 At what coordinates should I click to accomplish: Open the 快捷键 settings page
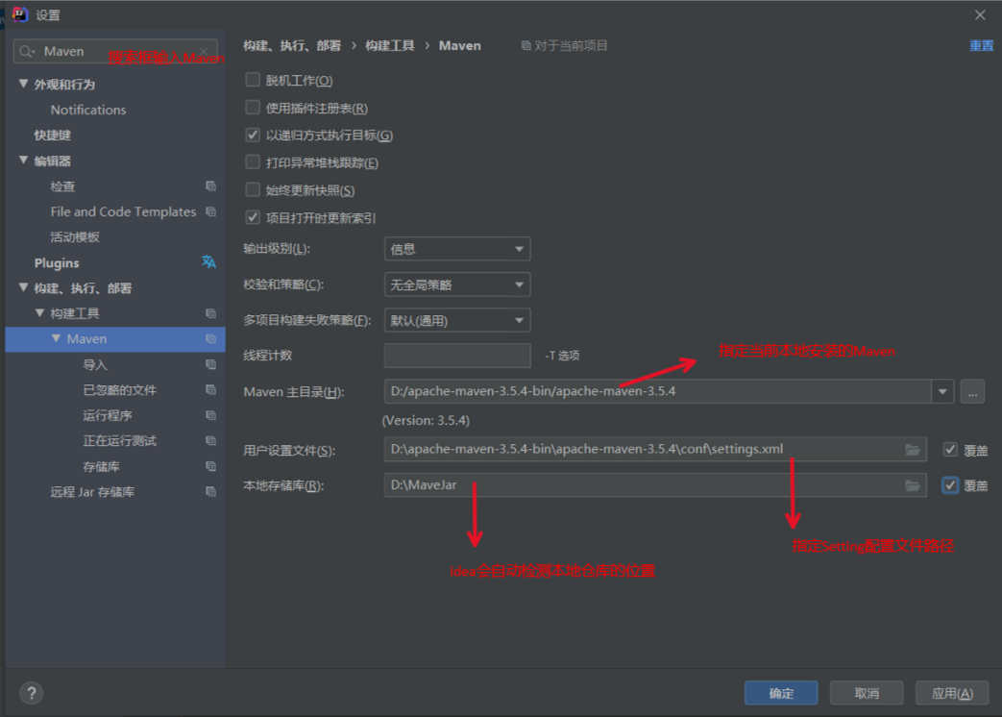coord(53,136)
